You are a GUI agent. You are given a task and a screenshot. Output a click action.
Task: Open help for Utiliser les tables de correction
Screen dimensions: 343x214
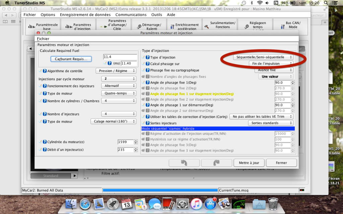pyautogui.click(x=148, y=117)
